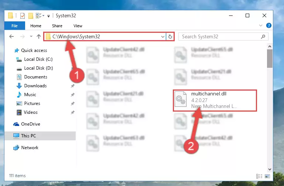Expand the address bar history dropdown
Image resolution: width=284 pixels, height=186 pixels.
click(162, 37)
